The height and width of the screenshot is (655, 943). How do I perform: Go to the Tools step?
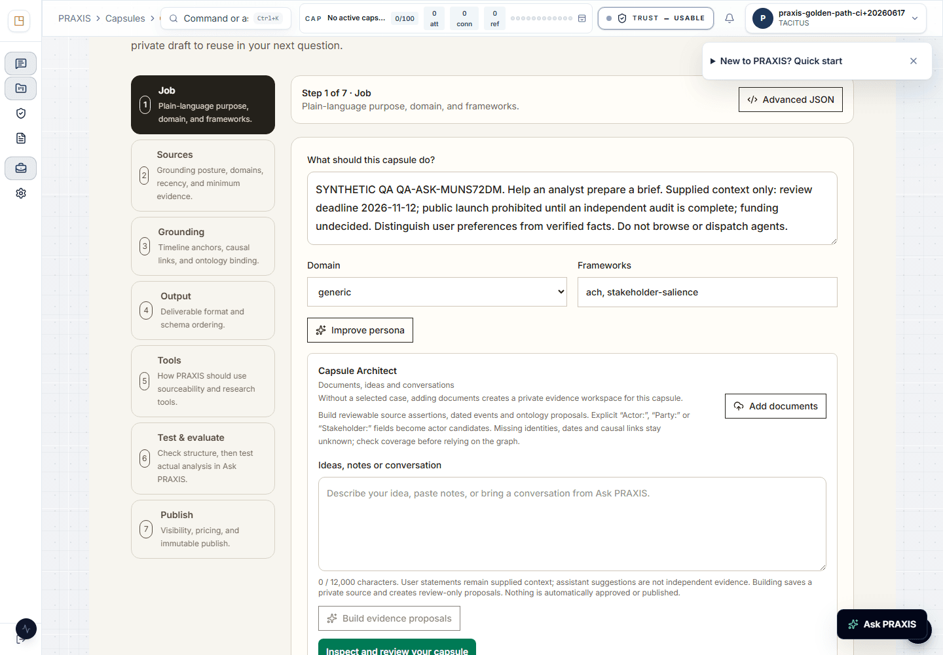pyautogui.click(x=203, y=381)
